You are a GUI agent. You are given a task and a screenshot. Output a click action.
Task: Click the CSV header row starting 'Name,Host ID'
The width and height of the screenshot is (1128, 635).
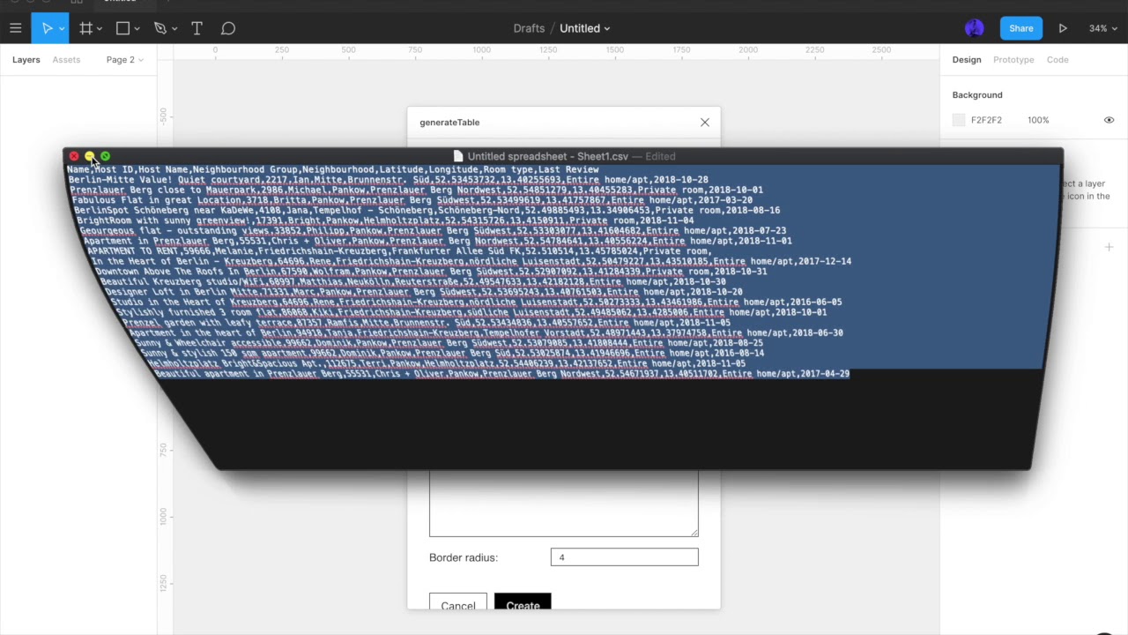click(x=333, y=169)
